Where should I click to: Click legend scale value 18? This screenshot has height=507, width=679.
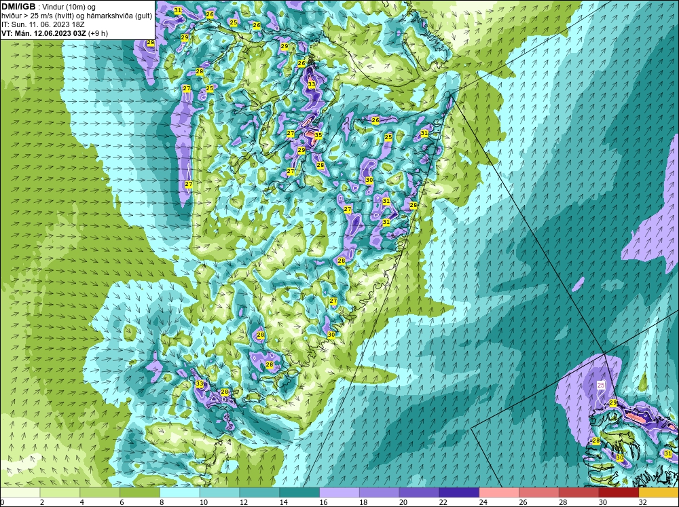pos(363,502)
